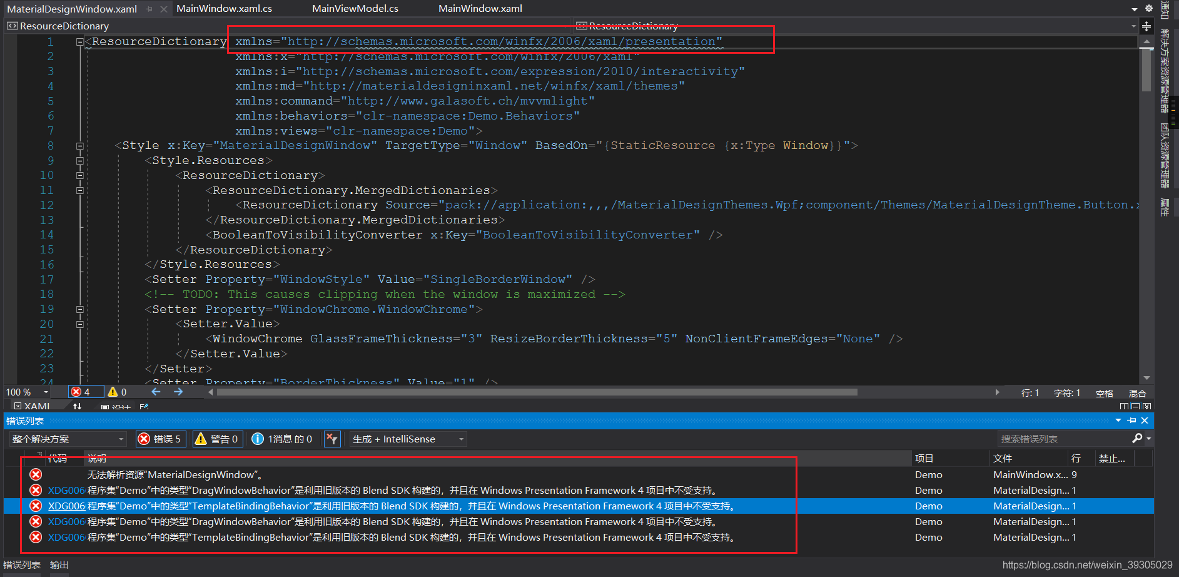Toggle the Warnings 0 filter button
Image resolution: width=1179 pixels, height=577 pixels.
click(217, 439)
